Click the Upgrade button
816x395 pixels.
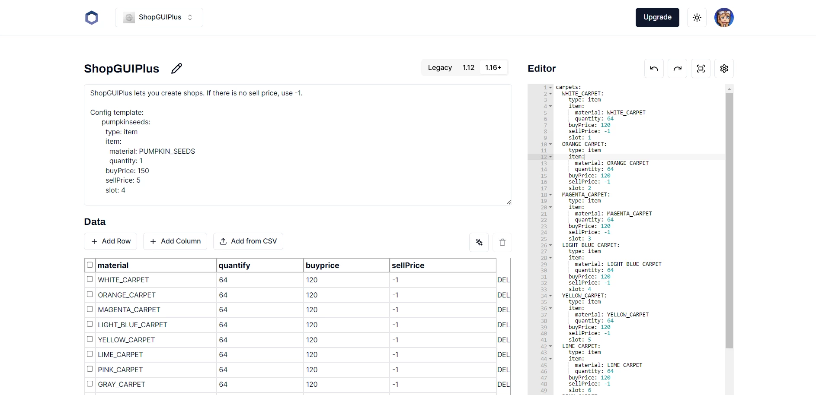click(x=657, y=17)
